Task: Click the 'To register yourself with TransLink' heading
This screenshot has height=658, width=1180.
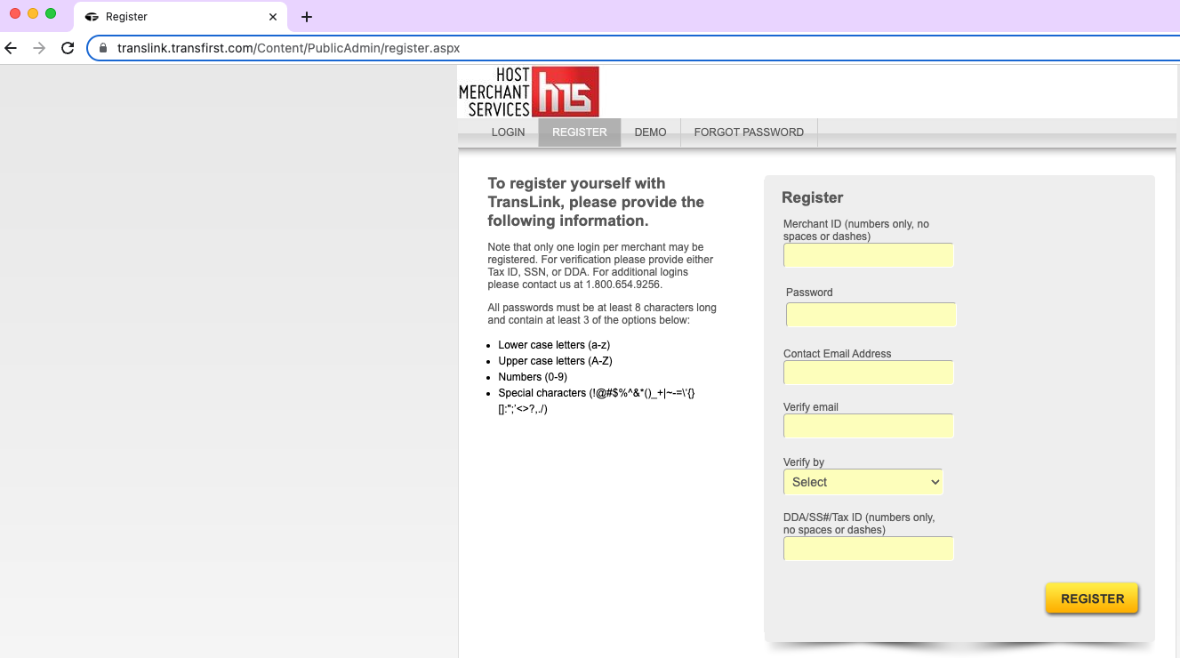Action: [x=596, y=202]
